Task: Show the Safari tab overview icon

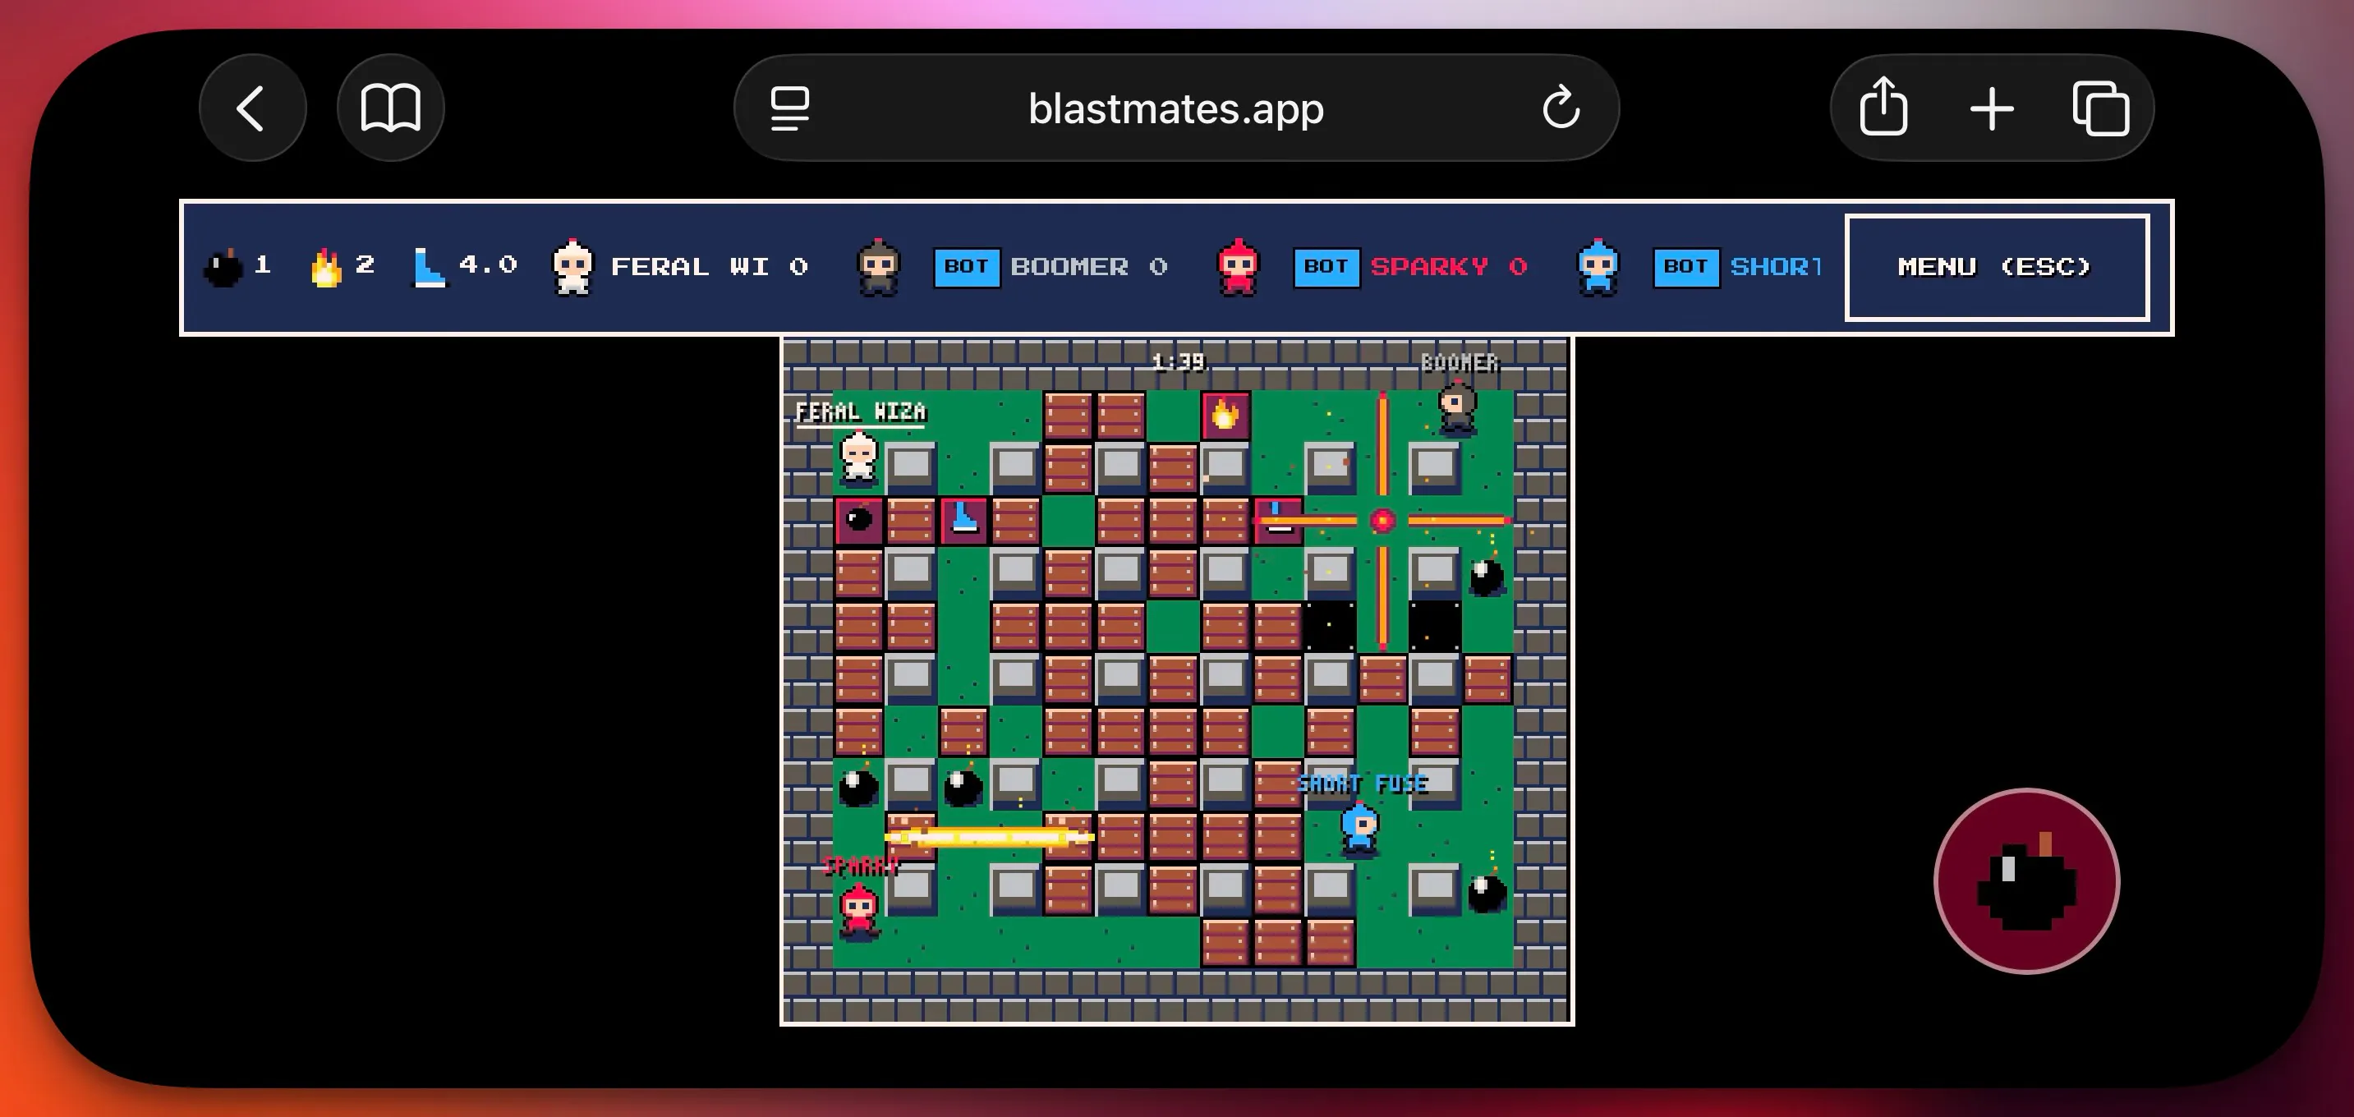Action: 2100,108
